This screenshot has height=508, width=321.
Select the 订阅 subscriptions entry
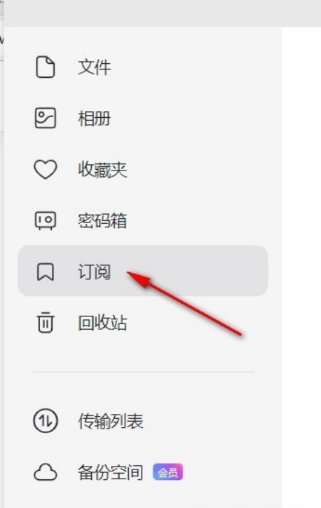pos(95,272)
